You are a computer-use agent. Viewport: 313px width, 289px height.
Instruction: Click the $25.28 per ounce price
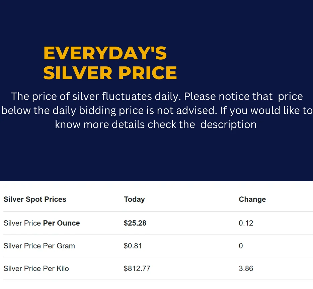tap(135, 223)
